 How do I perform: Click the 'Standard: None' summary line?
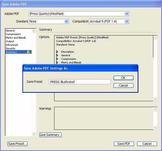coord(65,45)
